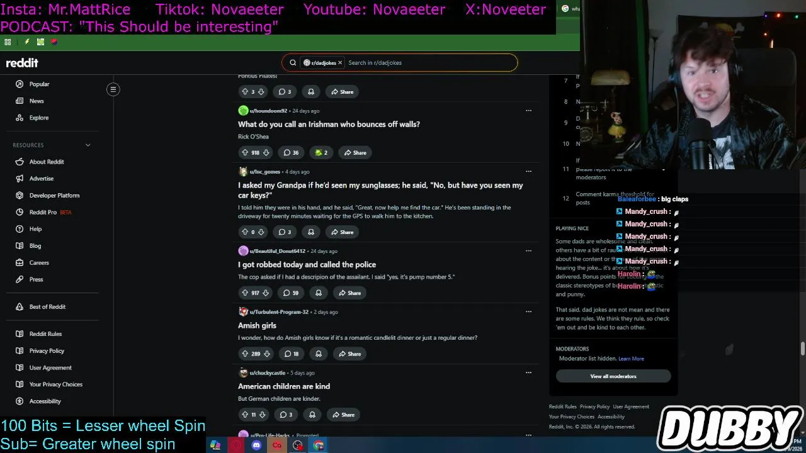Screen dimensions: 806x453
Task: Give award to Amish girls post
Action: [319, 354]
